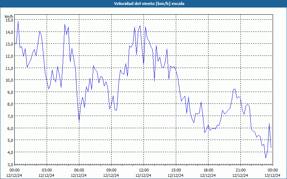This screenshot has width=287, height=179.
Task: Click the '12:00' noon time label
Action: click(144, 170)
